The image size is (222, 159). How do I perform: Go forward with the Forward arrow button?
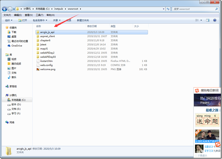coord(10,9)
